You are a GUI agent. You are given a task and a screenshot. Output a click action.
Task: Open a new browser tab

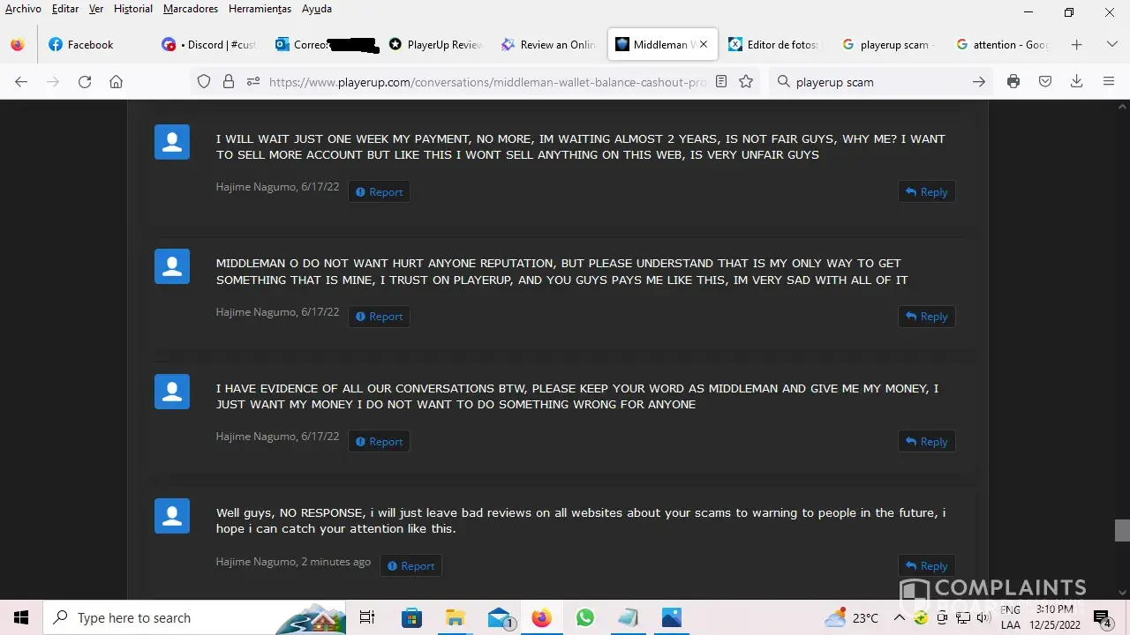click(x=1076, y=44)
